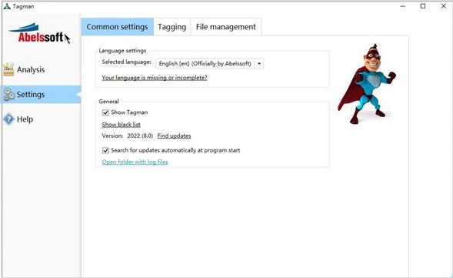Maximize the Tagman window

[423, 6]
